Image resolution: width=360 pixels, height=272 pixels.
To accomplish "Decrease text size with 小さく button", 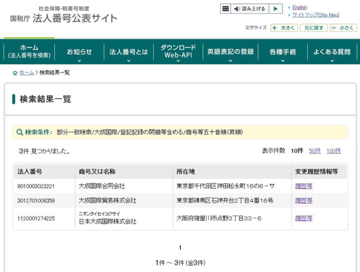I will coord(343,28).
